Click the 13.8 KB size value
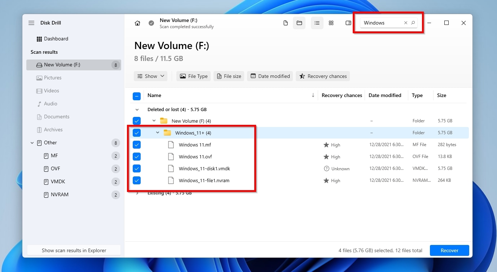497x272 pixels. pos(444,157)
